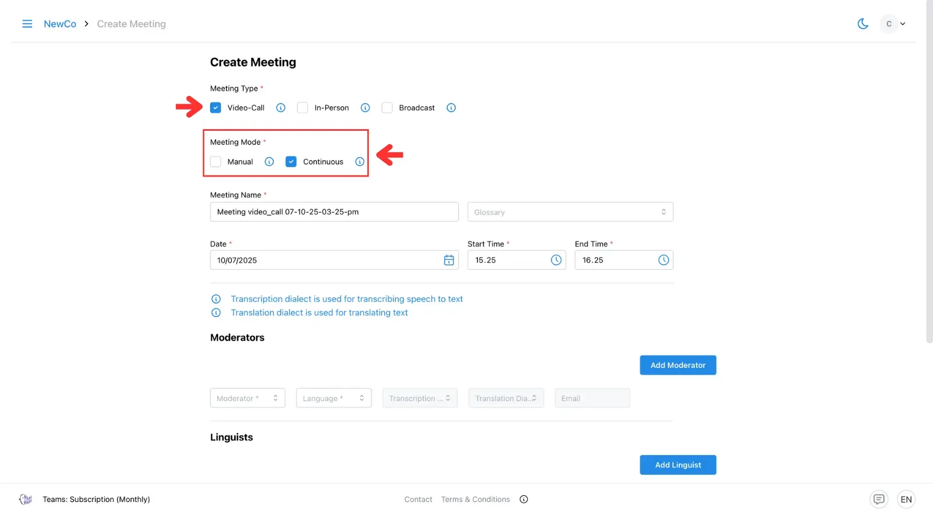
Task: Check the In-Person meeting type
Action: pyautogui.click(x=302, y=108)
